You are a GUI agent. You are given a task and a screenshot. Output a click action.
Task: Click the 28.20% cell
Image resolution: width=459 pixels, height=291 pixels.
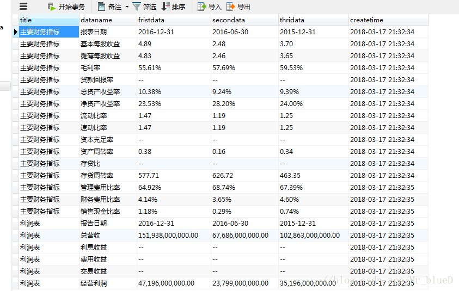(x=244, y=104)
